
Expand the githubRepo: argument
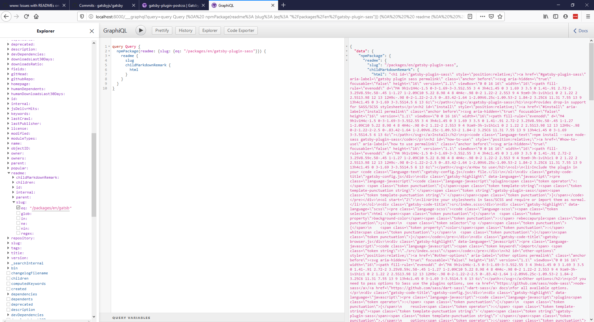[8, 79]
